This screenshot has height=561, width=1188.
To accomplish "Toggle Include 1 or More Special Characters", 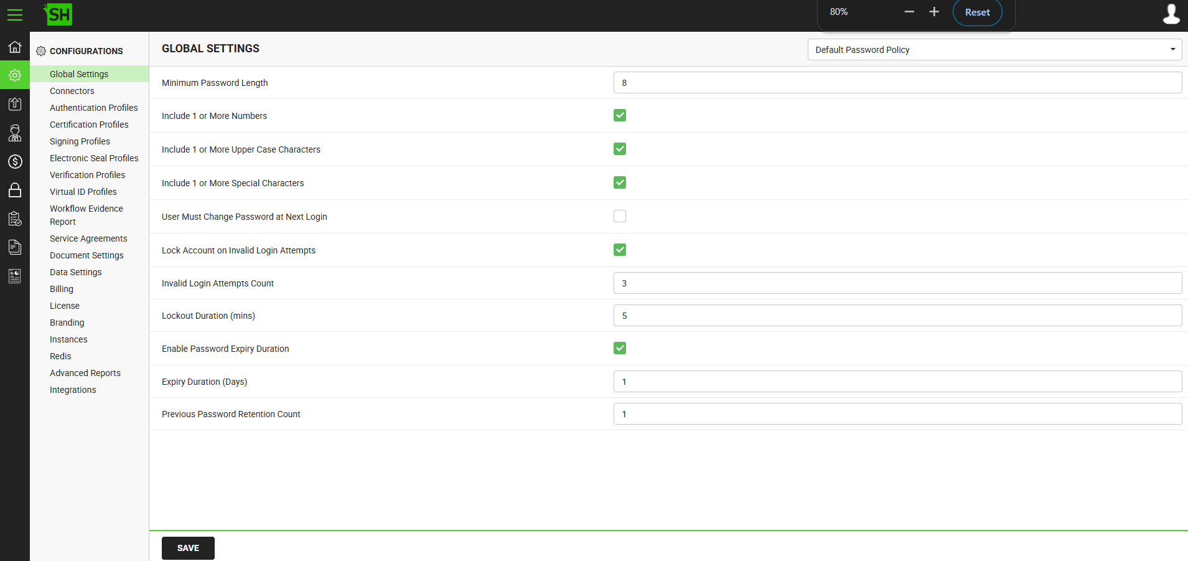I will click(620, 182).
